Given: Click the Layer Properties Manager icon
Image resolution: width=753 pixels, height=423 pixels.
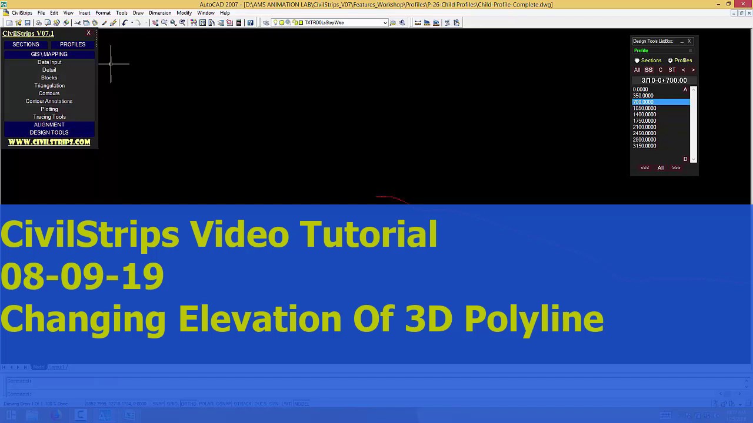Looking at the screenshot, I should tap(266, 22).
